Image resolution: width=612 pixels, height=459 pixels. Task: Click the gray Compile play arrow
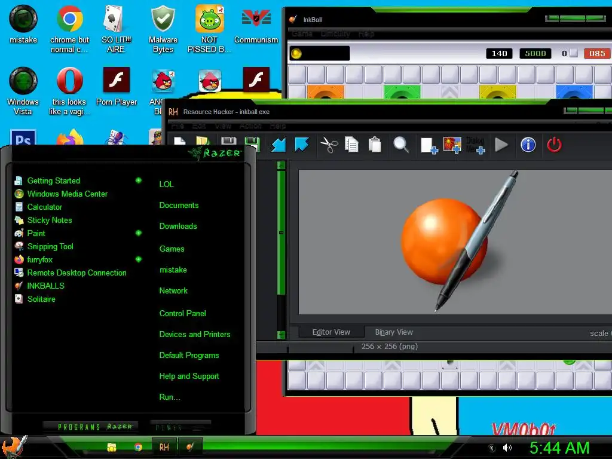click(501, 145)
